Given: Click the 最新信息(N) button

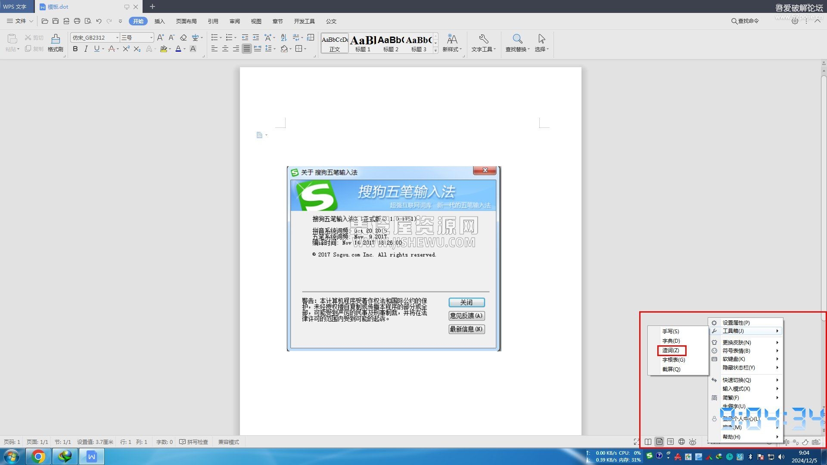Looking at the screenshot, I should tap(466, 329).
